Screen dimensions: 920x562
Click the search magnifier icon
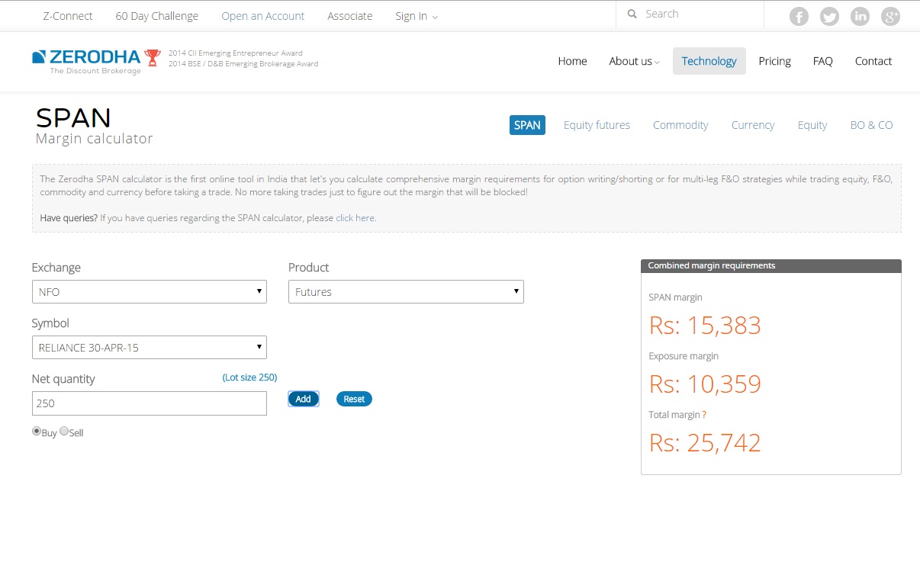632,14
